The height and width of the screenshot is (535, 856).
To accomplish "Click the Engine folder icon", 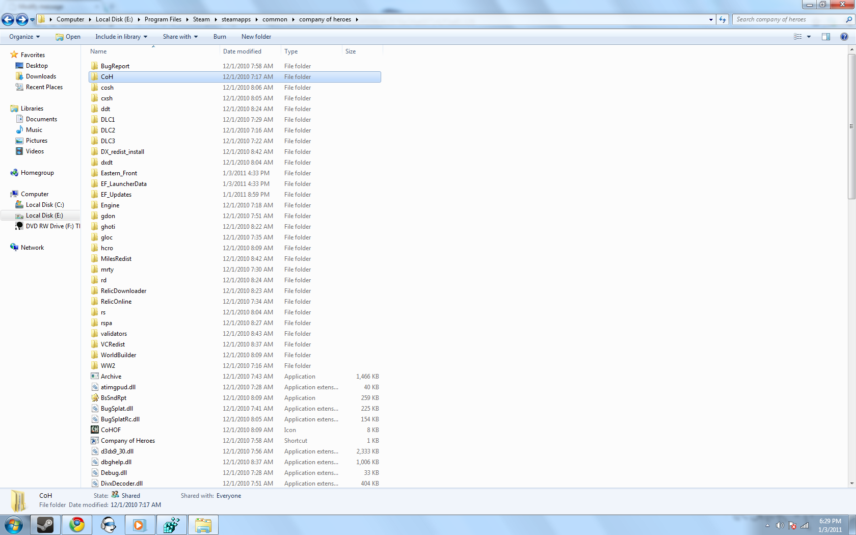I will tap(95, 205).
